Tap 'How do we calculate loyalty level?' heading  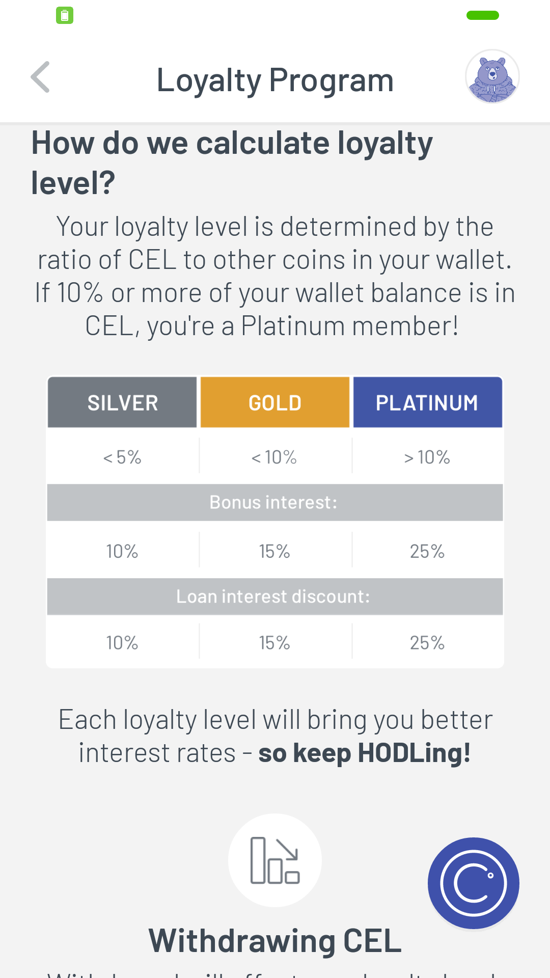pos(232,162)
